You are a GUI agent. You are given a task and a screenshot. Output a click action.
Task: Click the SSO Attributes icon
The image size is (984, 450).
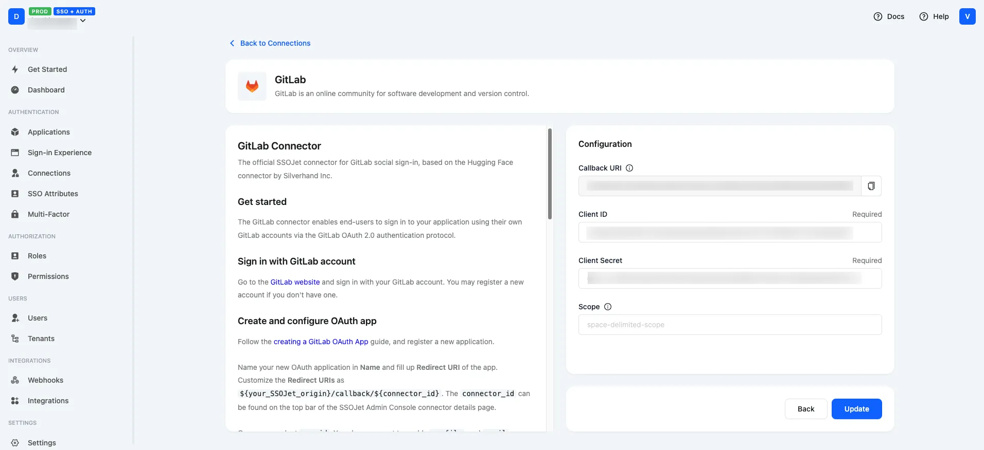[15, 194]
